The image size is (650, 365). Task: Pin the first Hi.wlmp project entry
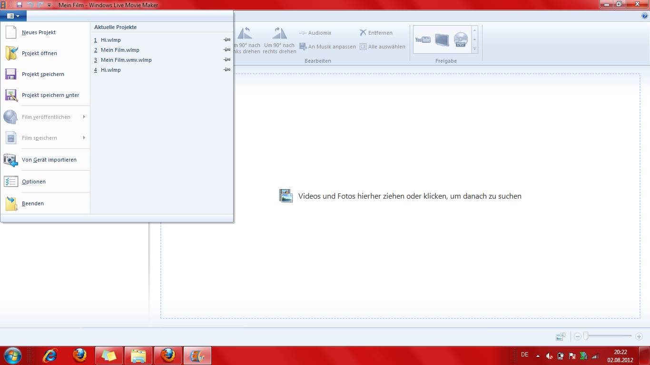pyautogui.click(x=227, y=40)
